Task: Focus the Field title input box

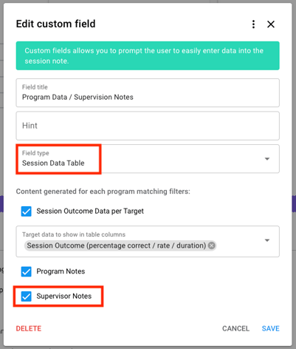Action: coord(148,93)
